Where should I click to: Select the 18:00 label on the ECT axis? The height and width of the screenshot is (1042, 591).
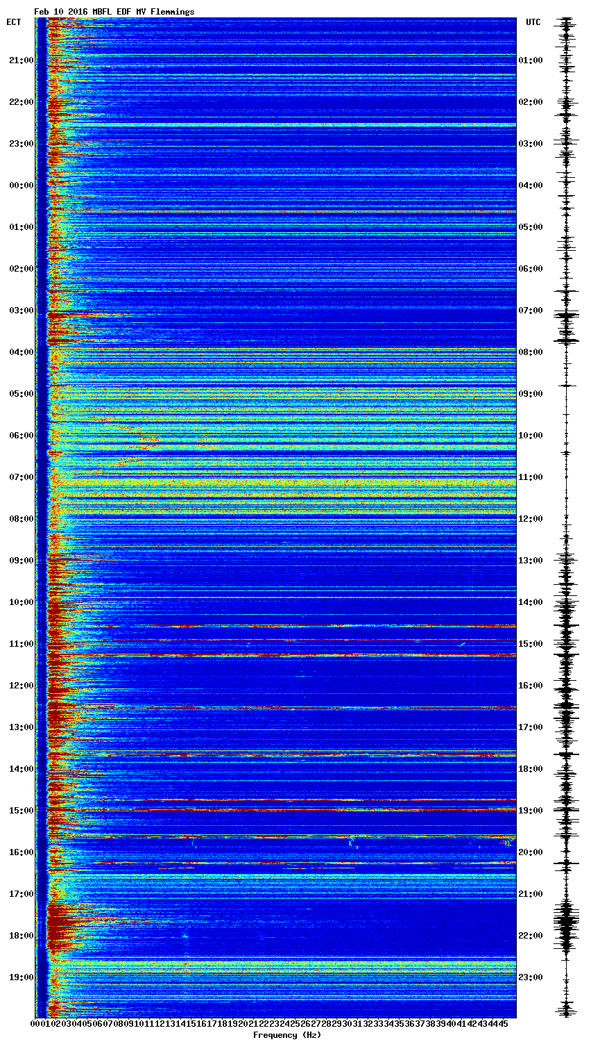pos(22,936)
